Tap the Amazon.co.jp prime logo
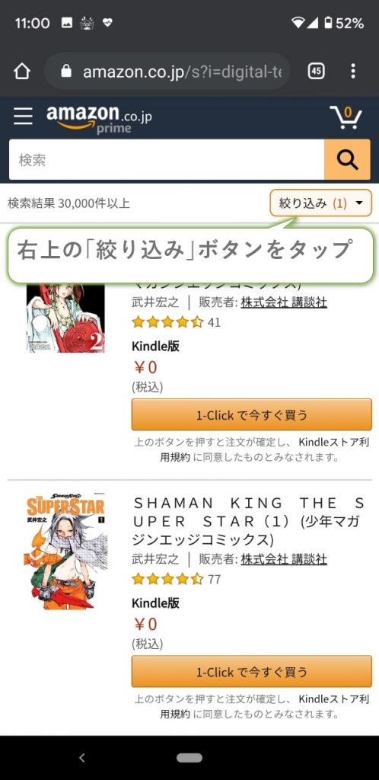 (100, 119)
